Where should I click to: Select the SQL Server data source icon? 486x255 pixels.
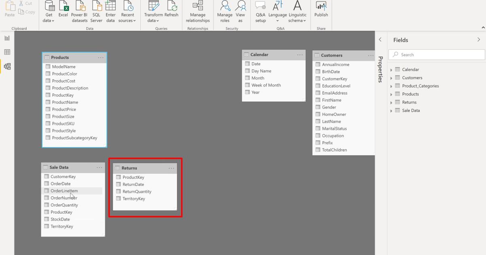[96, 10]
